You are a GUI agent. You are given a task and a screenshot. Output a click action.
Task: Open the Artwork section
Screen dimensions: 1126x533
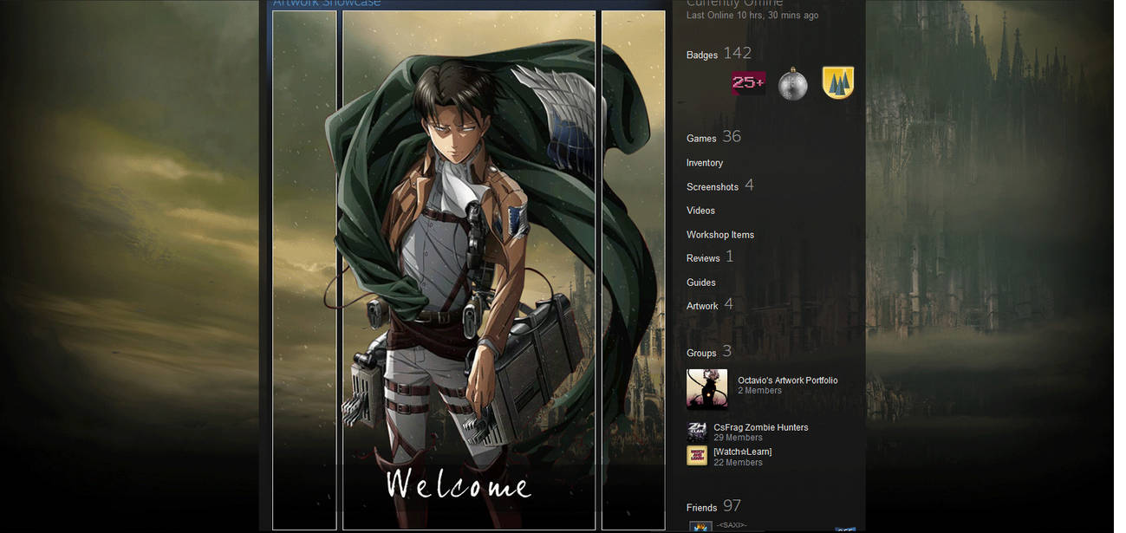point(702,306)
